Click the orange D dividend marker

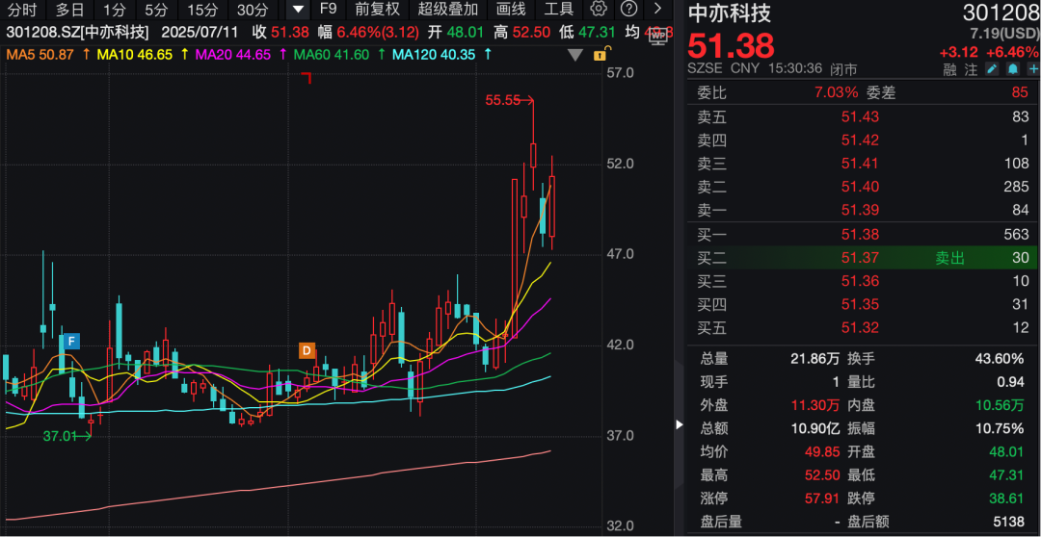307,350
